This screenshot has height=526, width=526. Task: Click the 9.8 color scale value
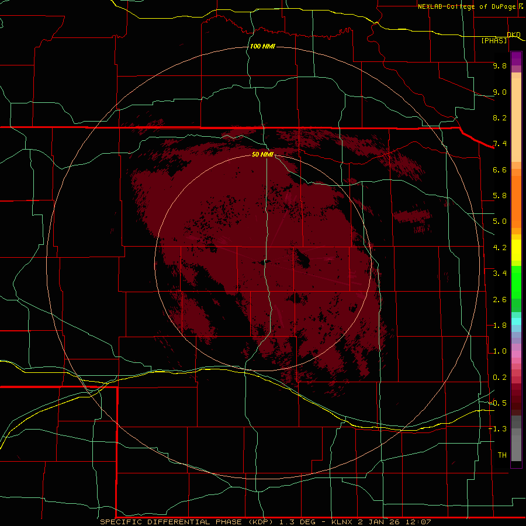click(500, 65)
